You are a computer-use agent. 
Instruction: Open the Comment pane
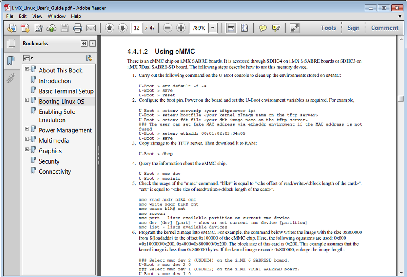coord(385,28)
